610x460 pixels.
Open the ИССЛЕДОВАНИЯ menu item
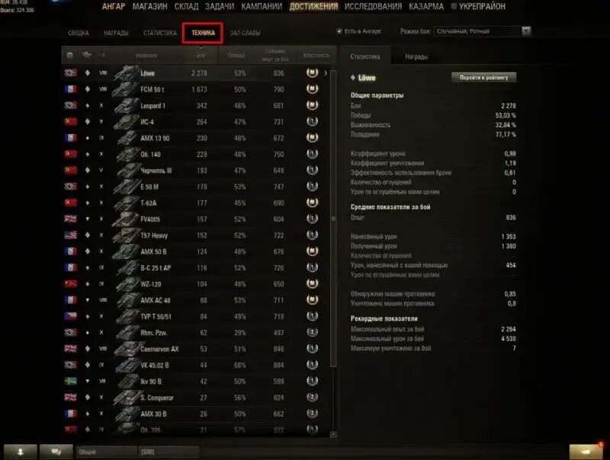click(x=373, y=7)
